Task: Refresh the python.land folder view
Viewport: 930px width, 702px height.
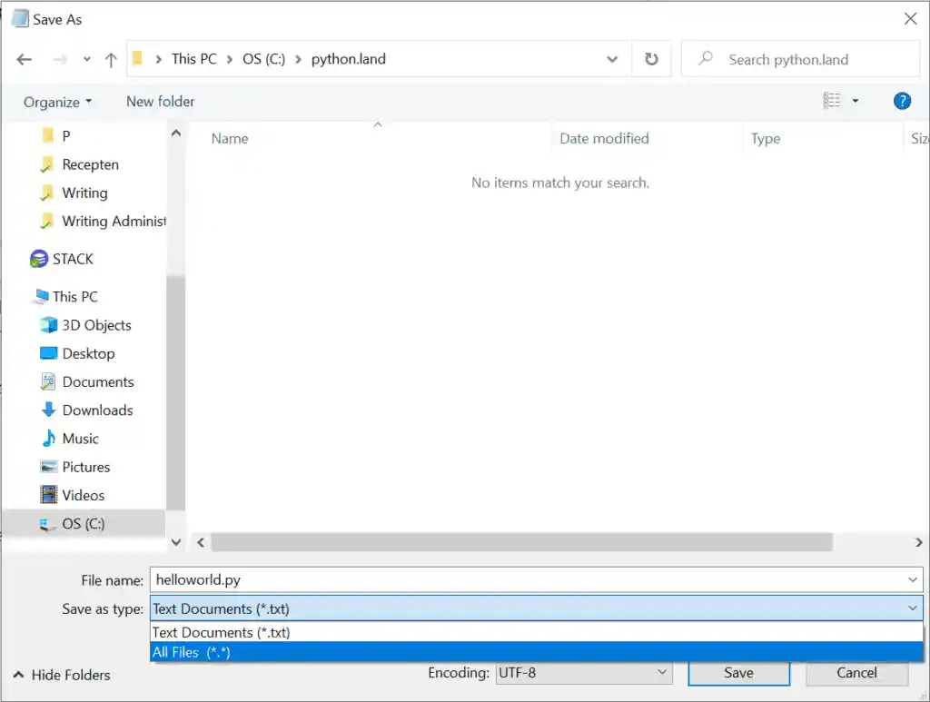Action: tap(651, 58)
